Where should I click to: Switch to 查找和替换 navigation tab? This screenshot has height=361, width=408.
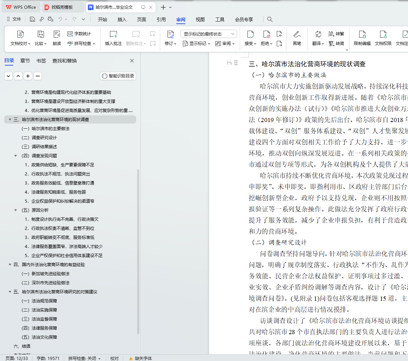coord(65,61)
